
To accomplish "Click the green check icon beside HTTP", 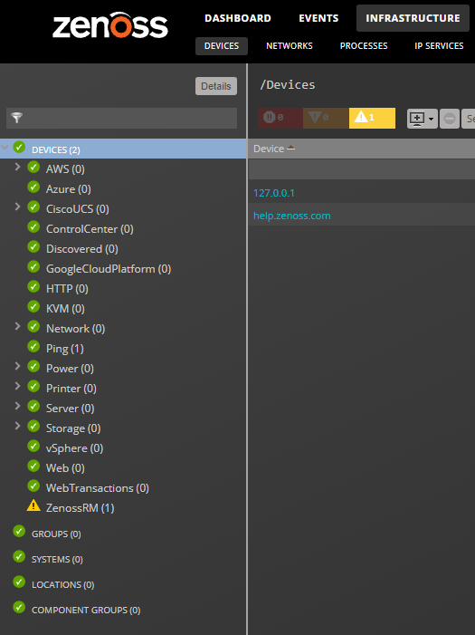I will click(33, 287).
